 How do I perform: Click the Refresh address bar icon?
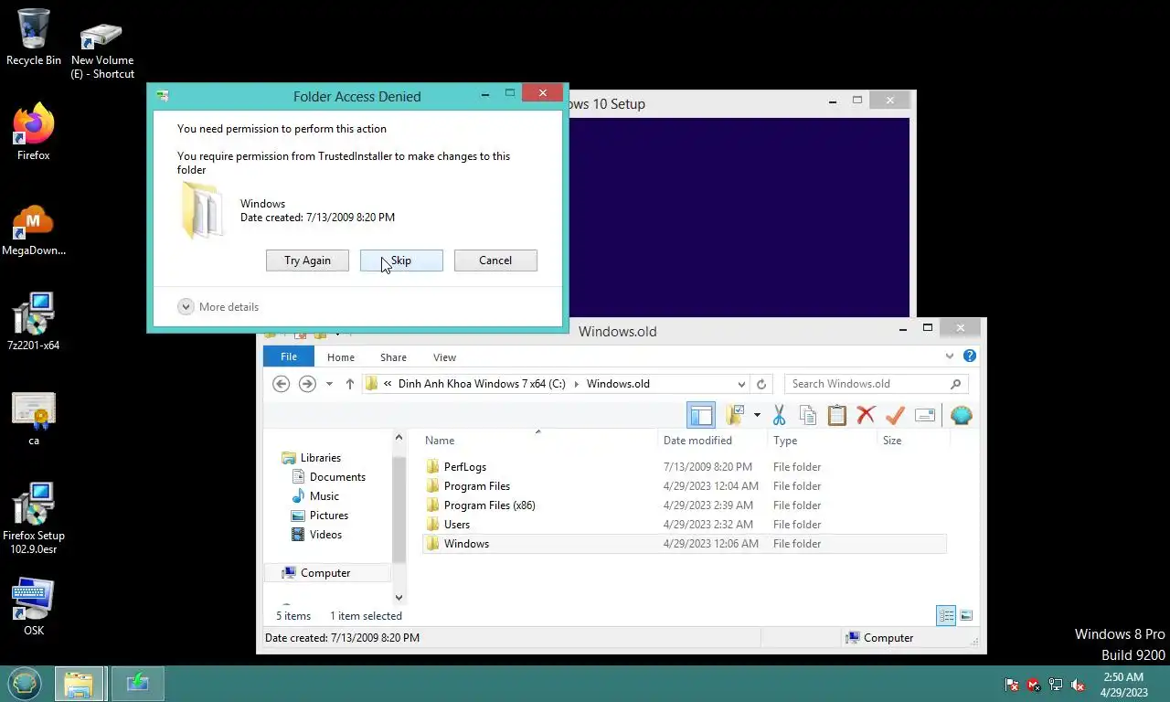click(761, 384)
